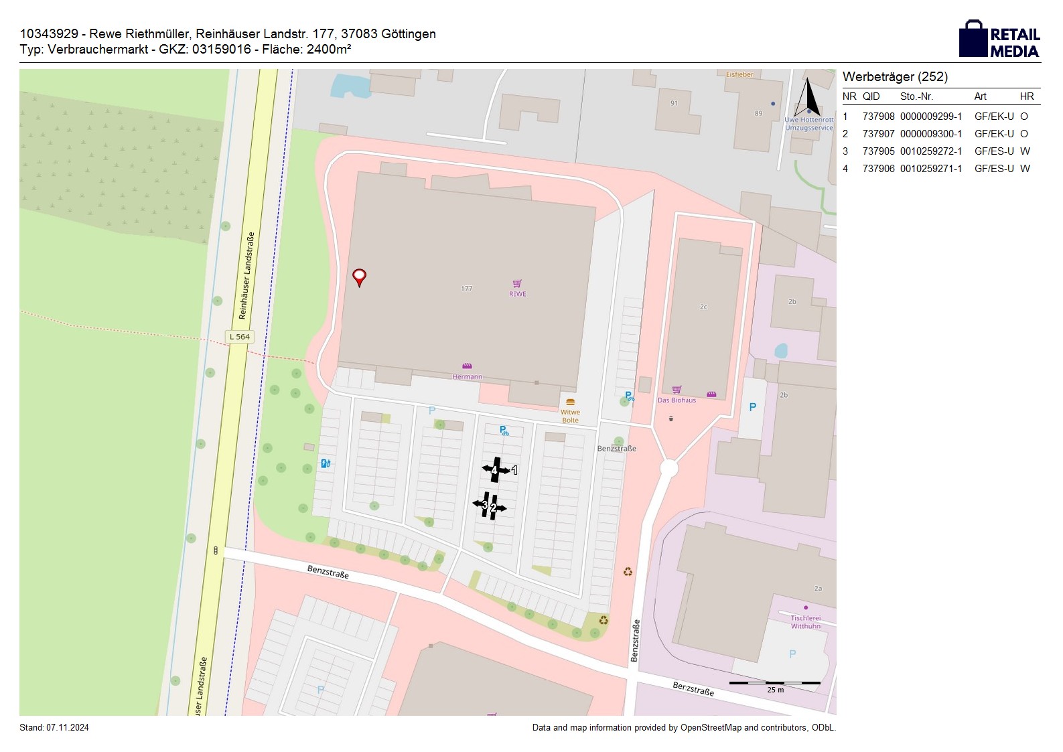Screen dimensions: 1063x752
Task: Click the L 564 road shield
Action: 239,336
